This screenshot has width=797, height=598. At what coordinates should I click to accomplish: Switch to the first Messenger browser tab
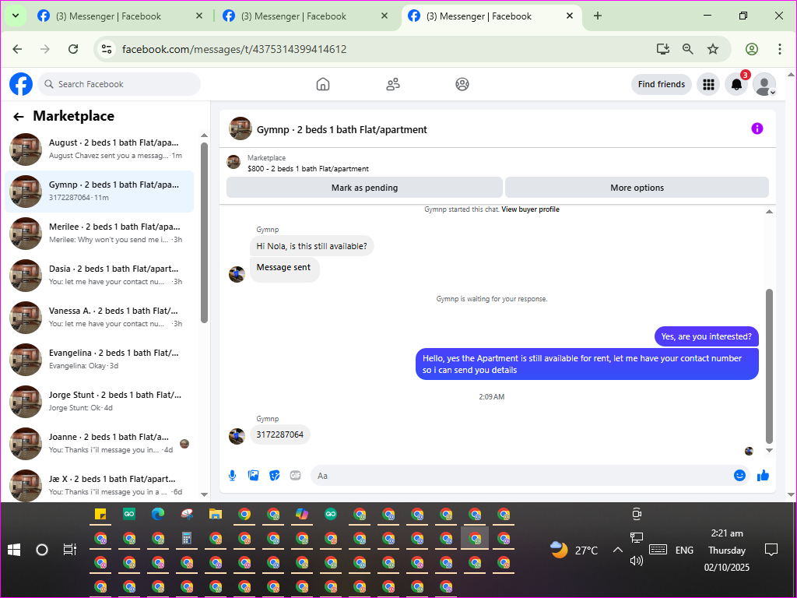click(108, 16)
